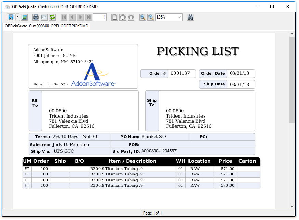Open search with binoculars icon
The image size is (299, 220).
tap(191, 17)
